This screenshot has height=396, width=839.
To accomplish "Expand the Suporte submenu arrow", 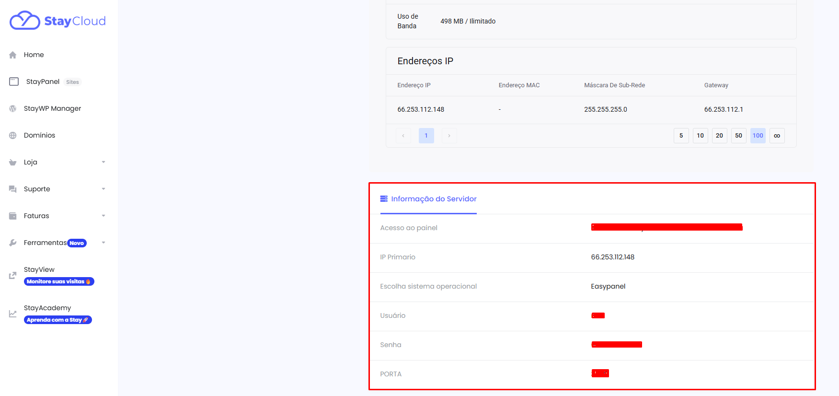I will click(x=103, y=189).
